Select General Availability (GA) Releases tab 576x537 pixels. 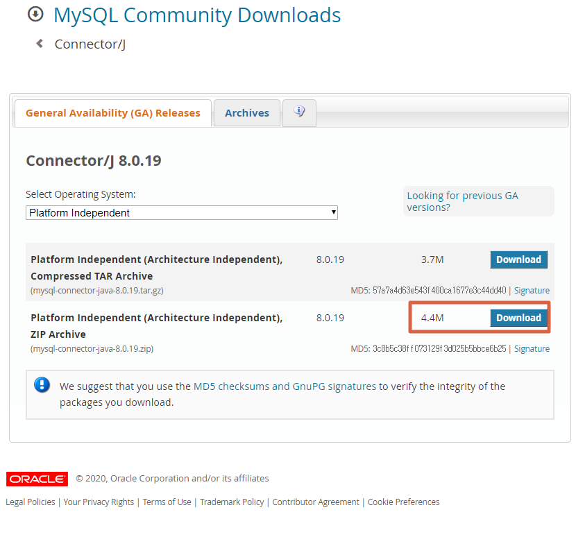tap(113, 113)
